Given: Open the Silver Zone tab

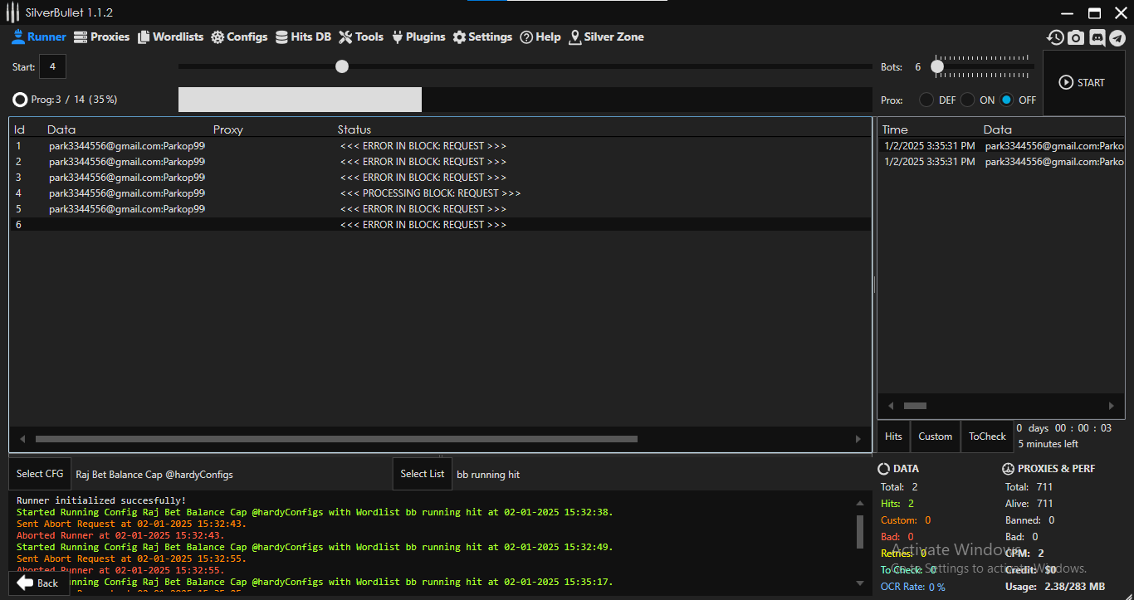Looking at the screenshot, I should 606,37.
